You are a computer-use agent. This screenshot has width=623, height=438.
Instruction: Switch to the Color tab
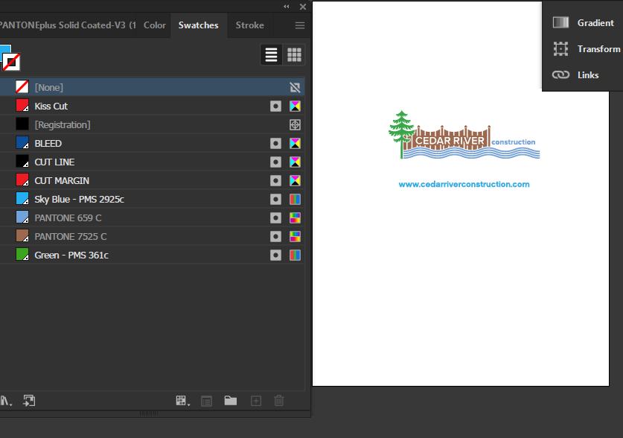[x=155, y=25]
